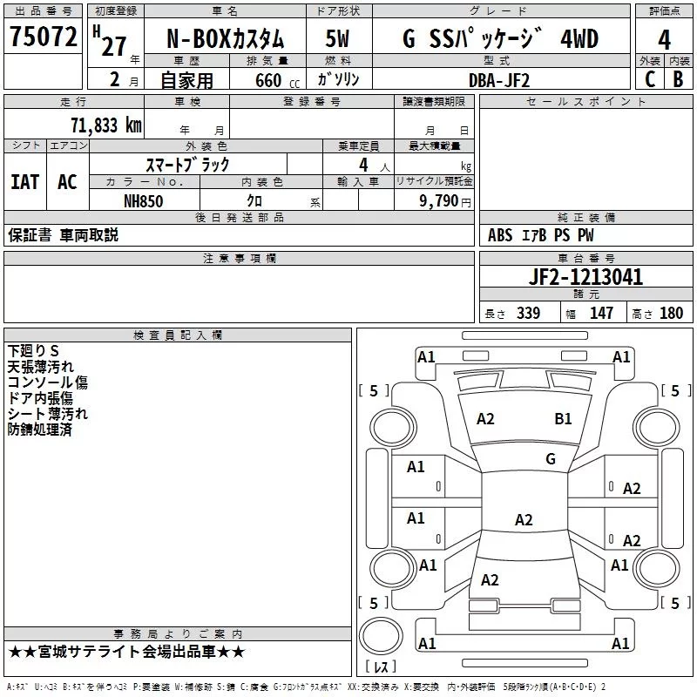Select the registration year H27
697x697 pixels.
pyautogui.click(x=110, y=41)
